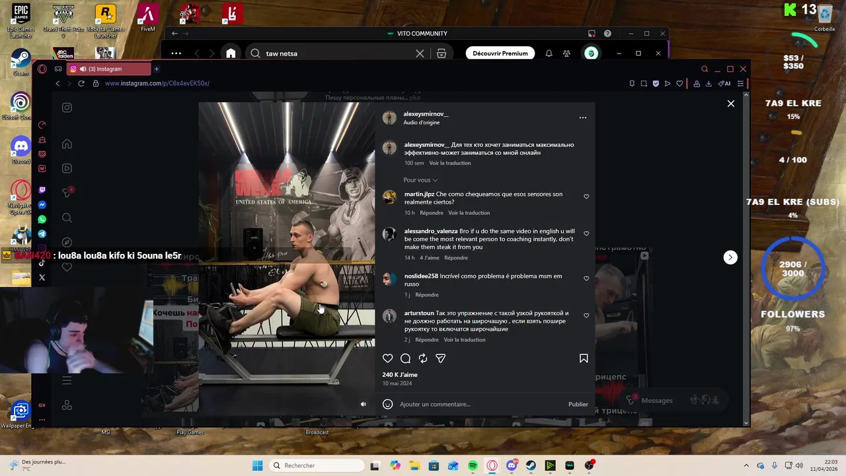846x476 pixels.
Task: Open Discord desktop shortcut
Action: tap(20, 150)
